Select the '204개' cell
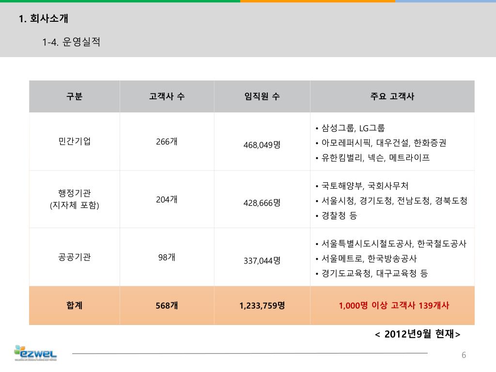The image size is (496, 372). click(x=167, y=199)
